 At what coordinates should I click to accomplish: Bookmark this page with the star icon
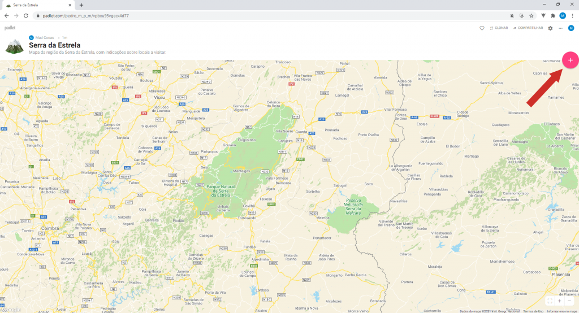(x=532, y=15)
